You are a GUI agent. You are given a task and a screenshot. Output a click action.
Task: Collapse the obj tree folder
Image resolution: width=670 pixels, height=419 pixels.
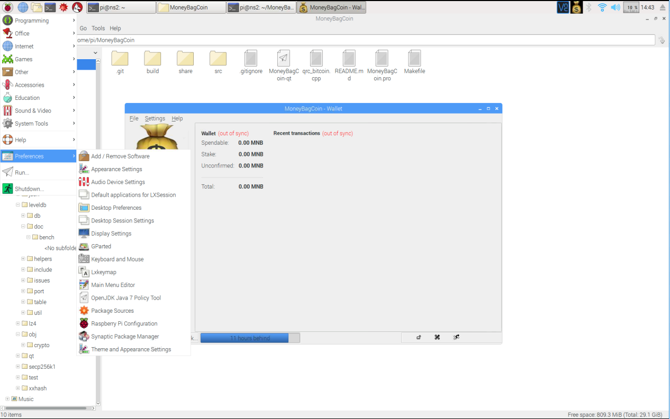coord(17,334)
